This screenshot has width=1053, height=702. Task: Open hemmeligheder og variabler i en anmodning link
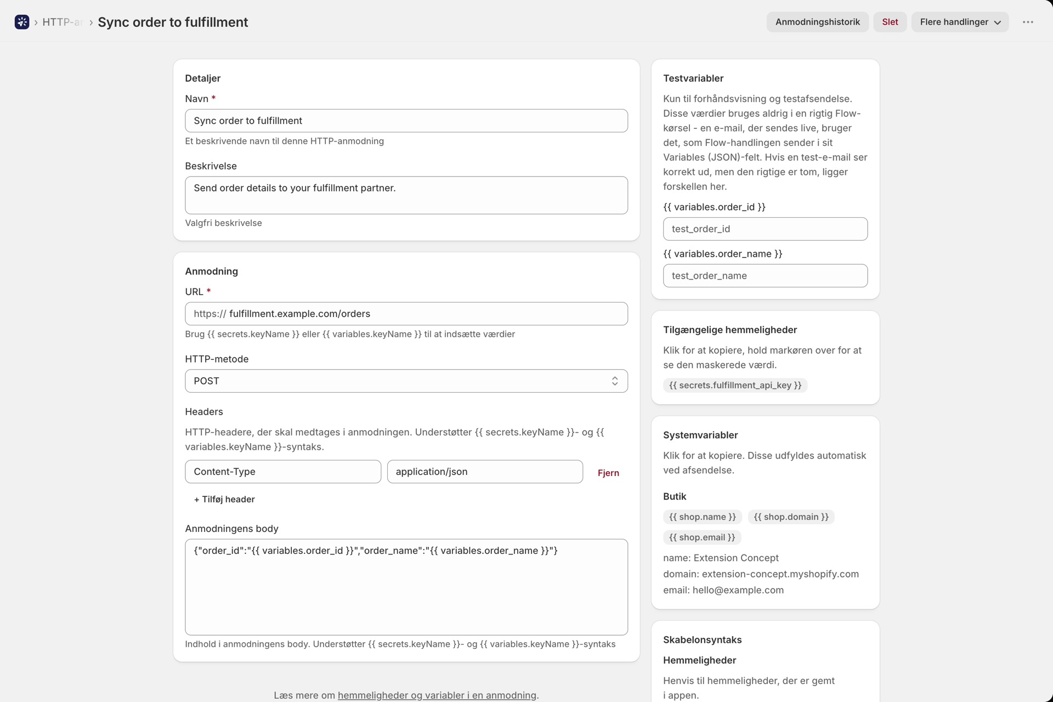coord(437,695)
